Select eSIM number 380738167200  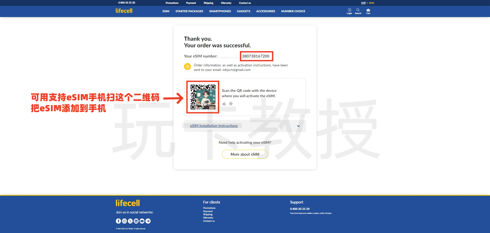(x=256, y=56)
